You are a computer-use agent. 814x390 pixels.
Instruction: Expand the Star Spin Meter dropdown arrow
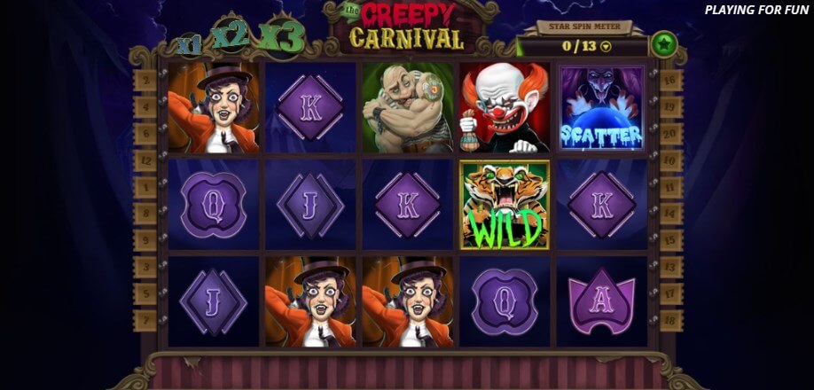606,47
